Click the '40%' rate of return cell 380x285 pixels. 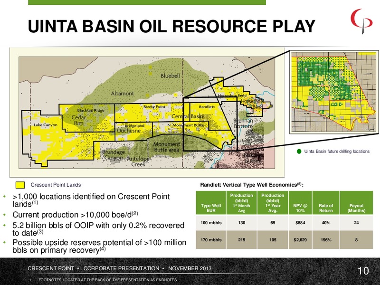pyautogui.click(x=326, y=223)
